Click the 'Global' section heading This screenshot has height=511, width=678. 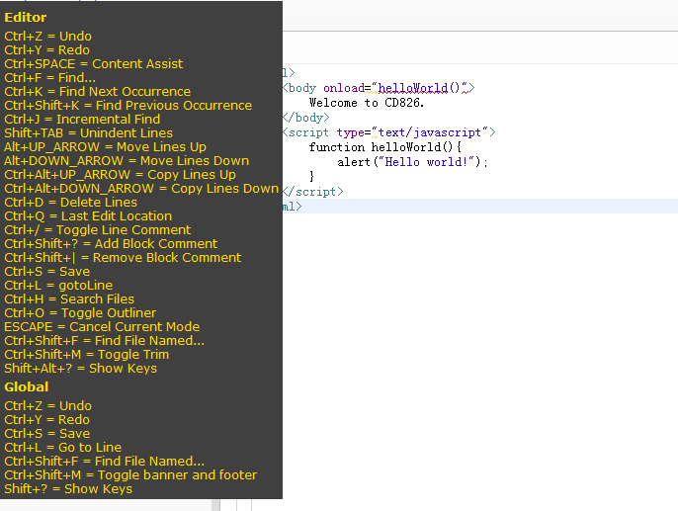point(27,386)
